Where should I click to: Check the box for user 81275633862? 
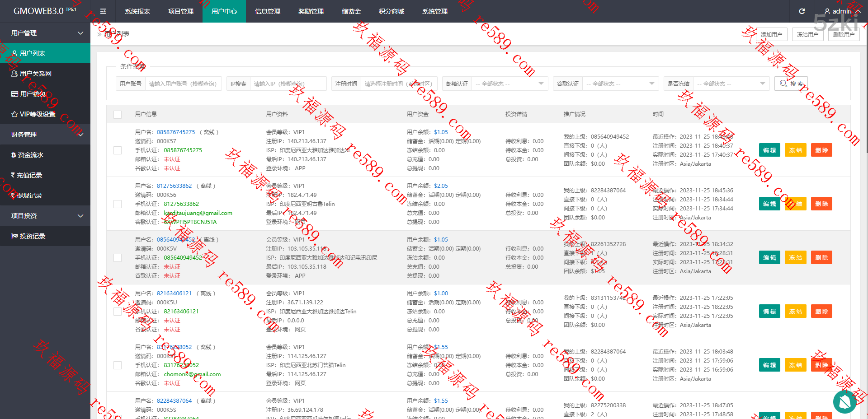point(118,204)
